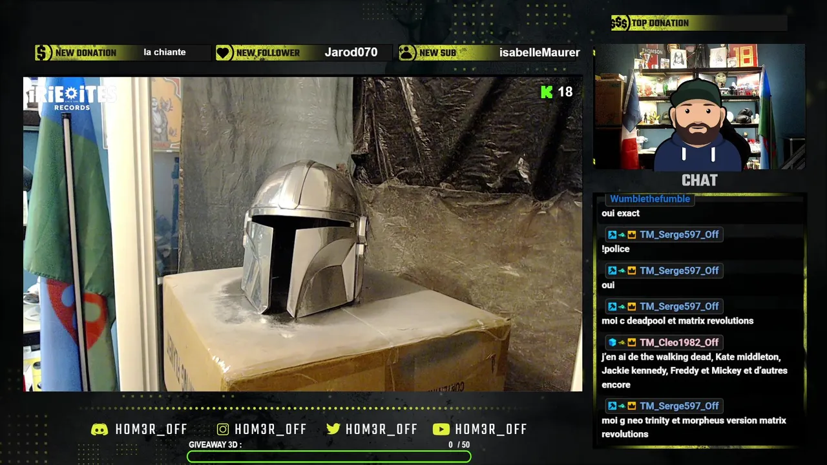Click the HOM3R_OFF Discord handle text

(151, 429)
